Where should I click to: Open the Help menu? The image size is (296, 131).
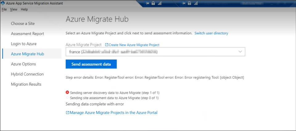click(24, 9)
